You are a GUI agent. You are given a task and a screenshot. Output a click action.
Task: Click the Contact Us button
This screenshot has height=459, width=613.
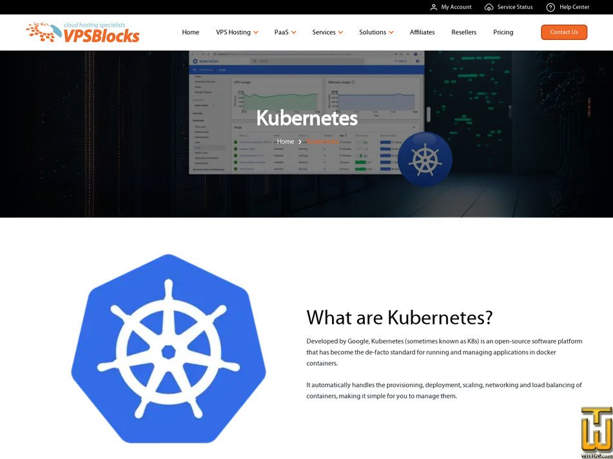click(564, 32)
